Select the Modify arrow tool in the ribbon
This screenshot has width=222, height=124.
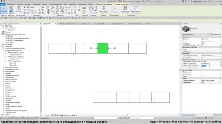(4, 10)
